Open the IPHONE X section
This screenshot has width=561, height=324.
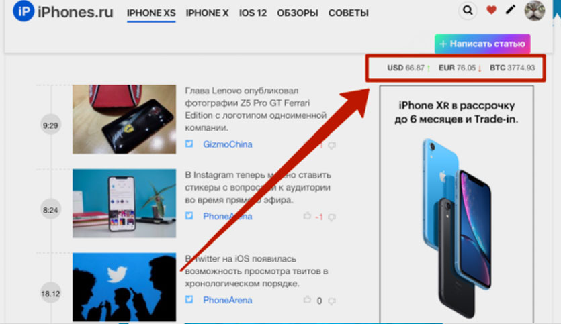[x=207, y=13]
